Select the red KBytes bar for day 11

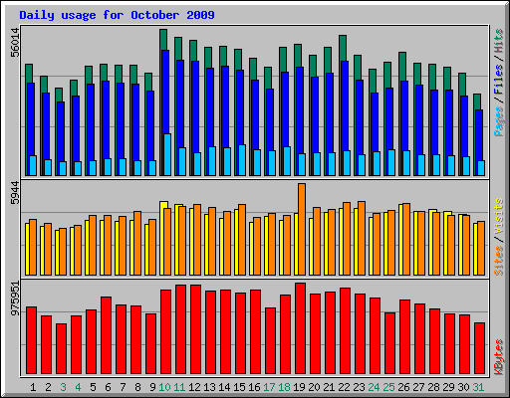coord(180,329)
